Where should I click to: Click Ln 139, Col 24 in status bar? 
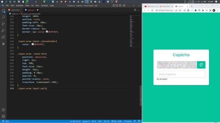75,121
